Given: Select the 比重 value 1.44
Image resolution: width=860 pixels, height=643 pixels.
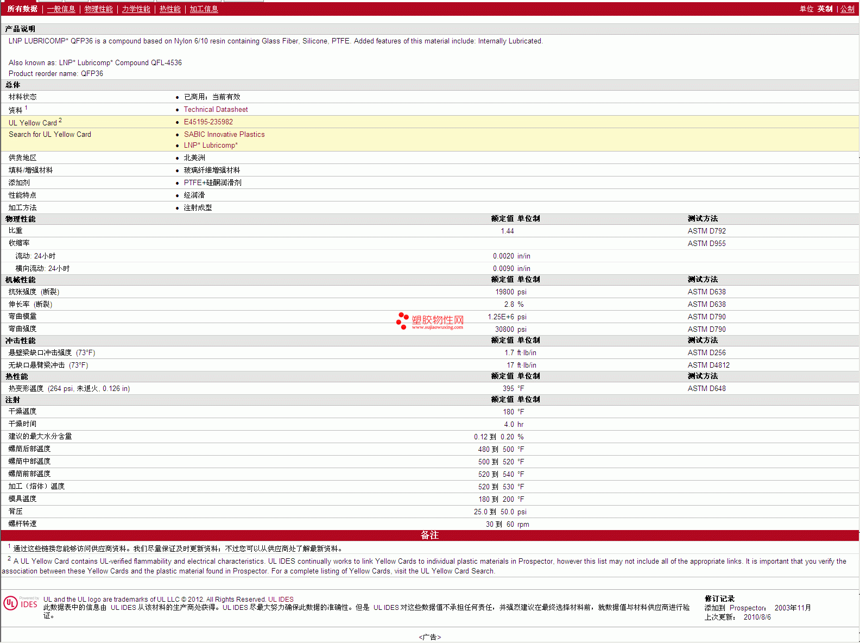Looking at the screenshot, I should 507,231.
